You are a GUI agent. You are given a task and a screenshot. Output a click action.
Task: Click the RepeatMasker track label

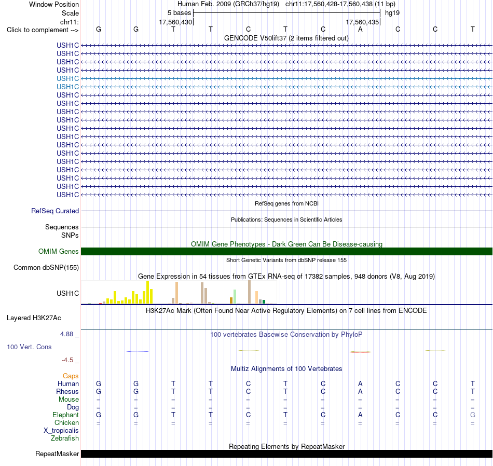[x=57, y=454]
